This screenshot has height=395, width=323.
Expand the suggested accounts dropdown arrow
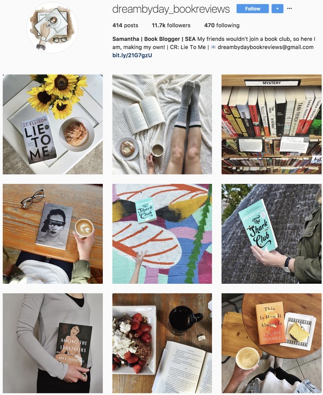pos(277,9)
